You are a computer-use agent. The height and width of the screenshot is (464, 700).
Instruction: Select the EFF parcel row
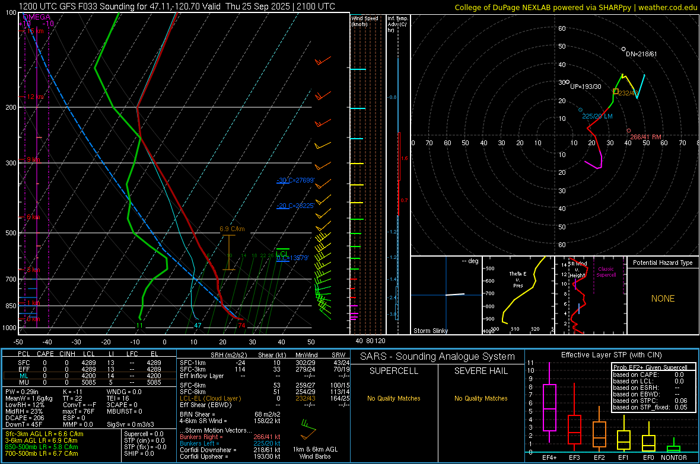(x=90, y=369)
